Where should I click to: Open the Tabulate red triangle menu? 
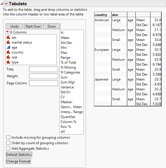6,4
